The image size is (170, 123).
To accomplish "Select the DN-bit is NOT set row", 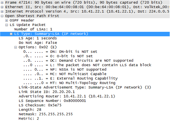I will coord(60,52).
